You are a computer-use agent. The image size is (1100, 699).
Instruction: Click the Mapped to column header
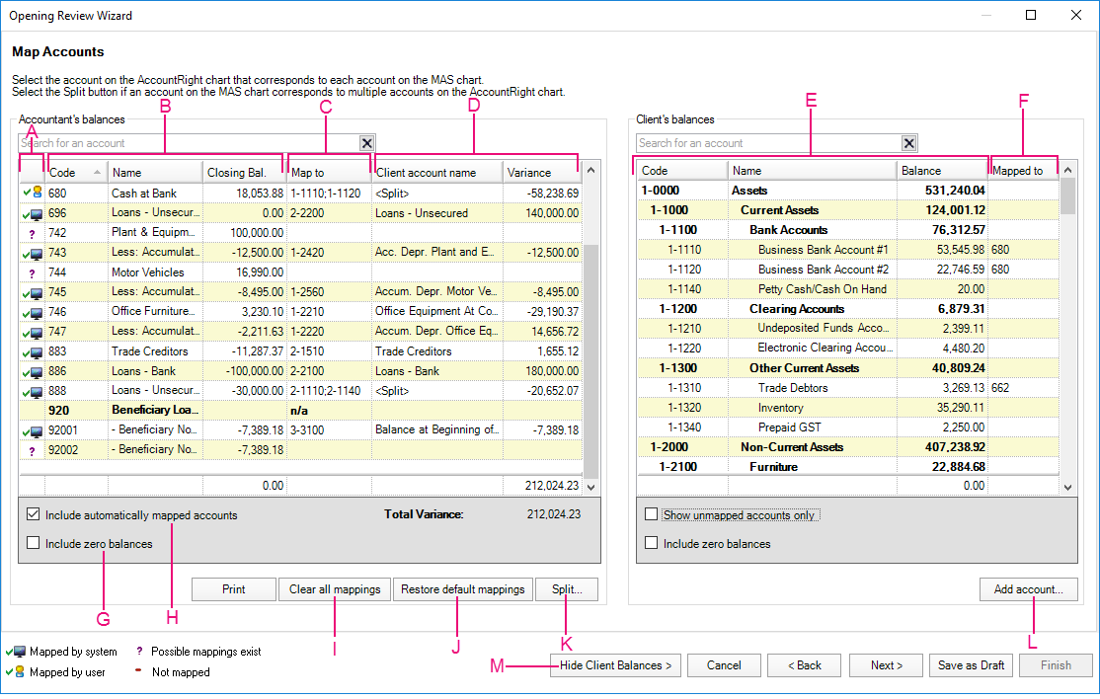click(1022, 171)
